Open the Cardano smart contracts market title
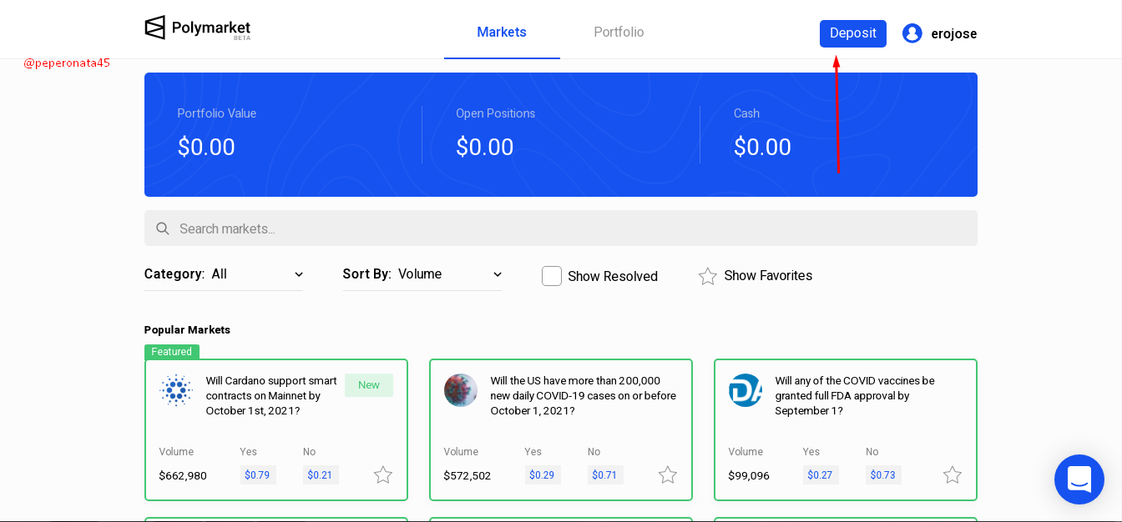Image resolution: width=1122 pixels, height=522 pixels. [x=271, y=395]
